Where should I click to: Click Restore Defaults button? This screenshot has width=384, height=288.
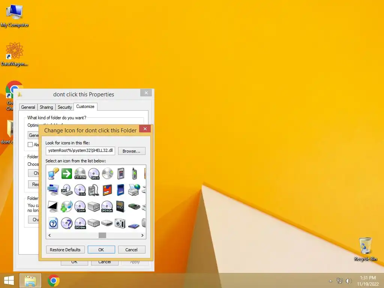pos(65,249)
